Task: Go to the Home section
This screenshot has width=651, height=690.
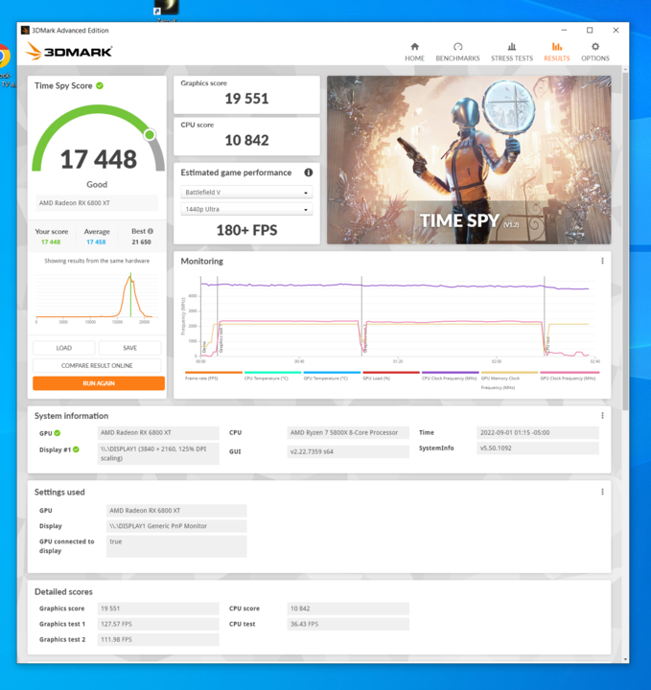Action: pyautogui.click(x=414, y=52)
